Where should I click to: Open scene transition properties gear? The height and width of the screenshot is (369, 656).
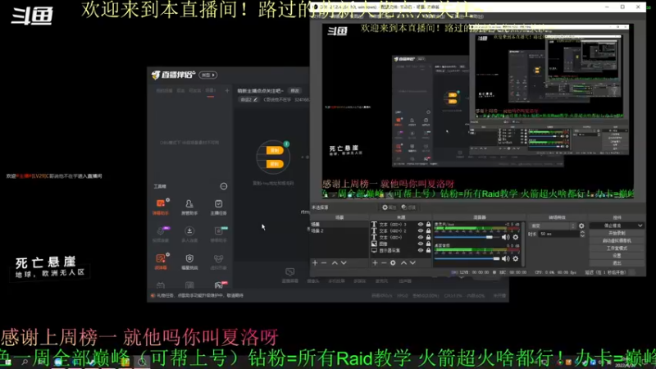[581, 226]
